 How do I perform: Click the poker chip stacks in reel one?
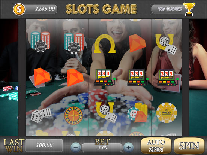click(x=40, y=42)
